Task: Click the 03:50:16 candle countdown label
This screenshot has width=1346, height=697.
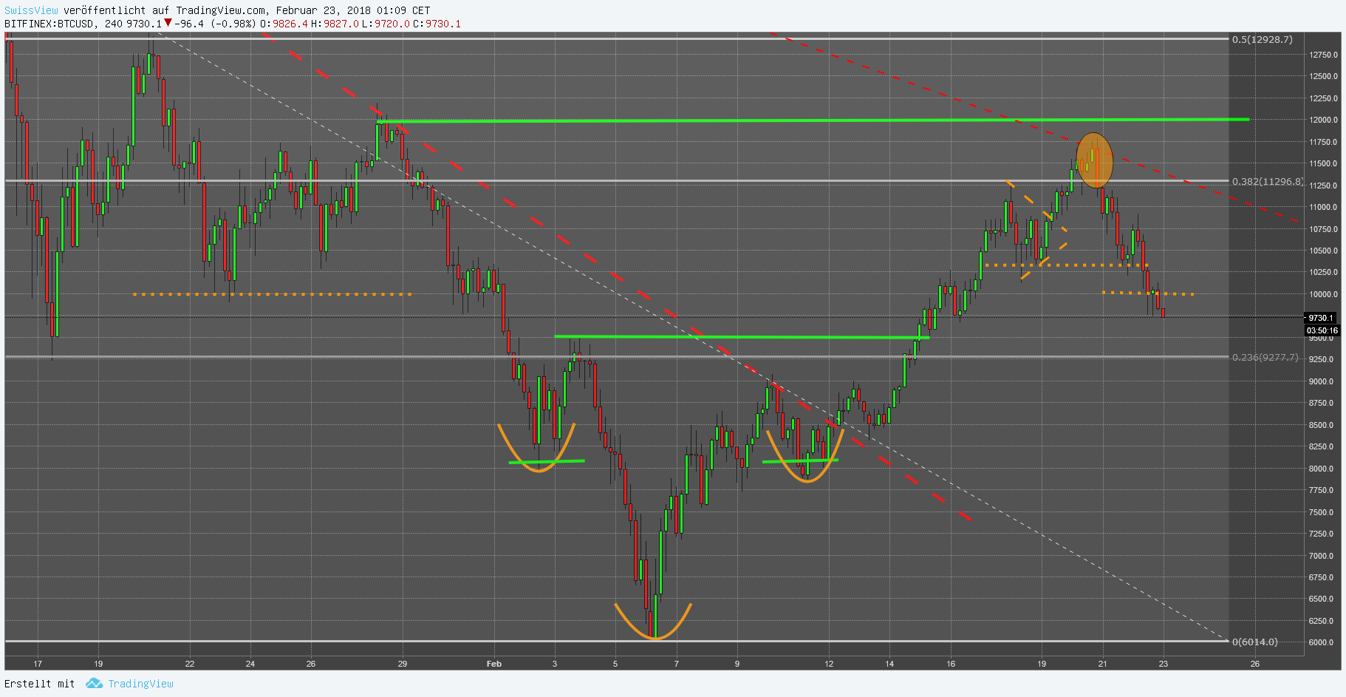Action: tap(1322, 330)
